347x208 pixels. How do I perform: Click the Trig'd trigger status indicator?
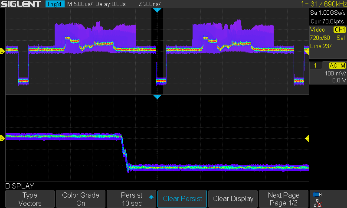click(55, 4)
